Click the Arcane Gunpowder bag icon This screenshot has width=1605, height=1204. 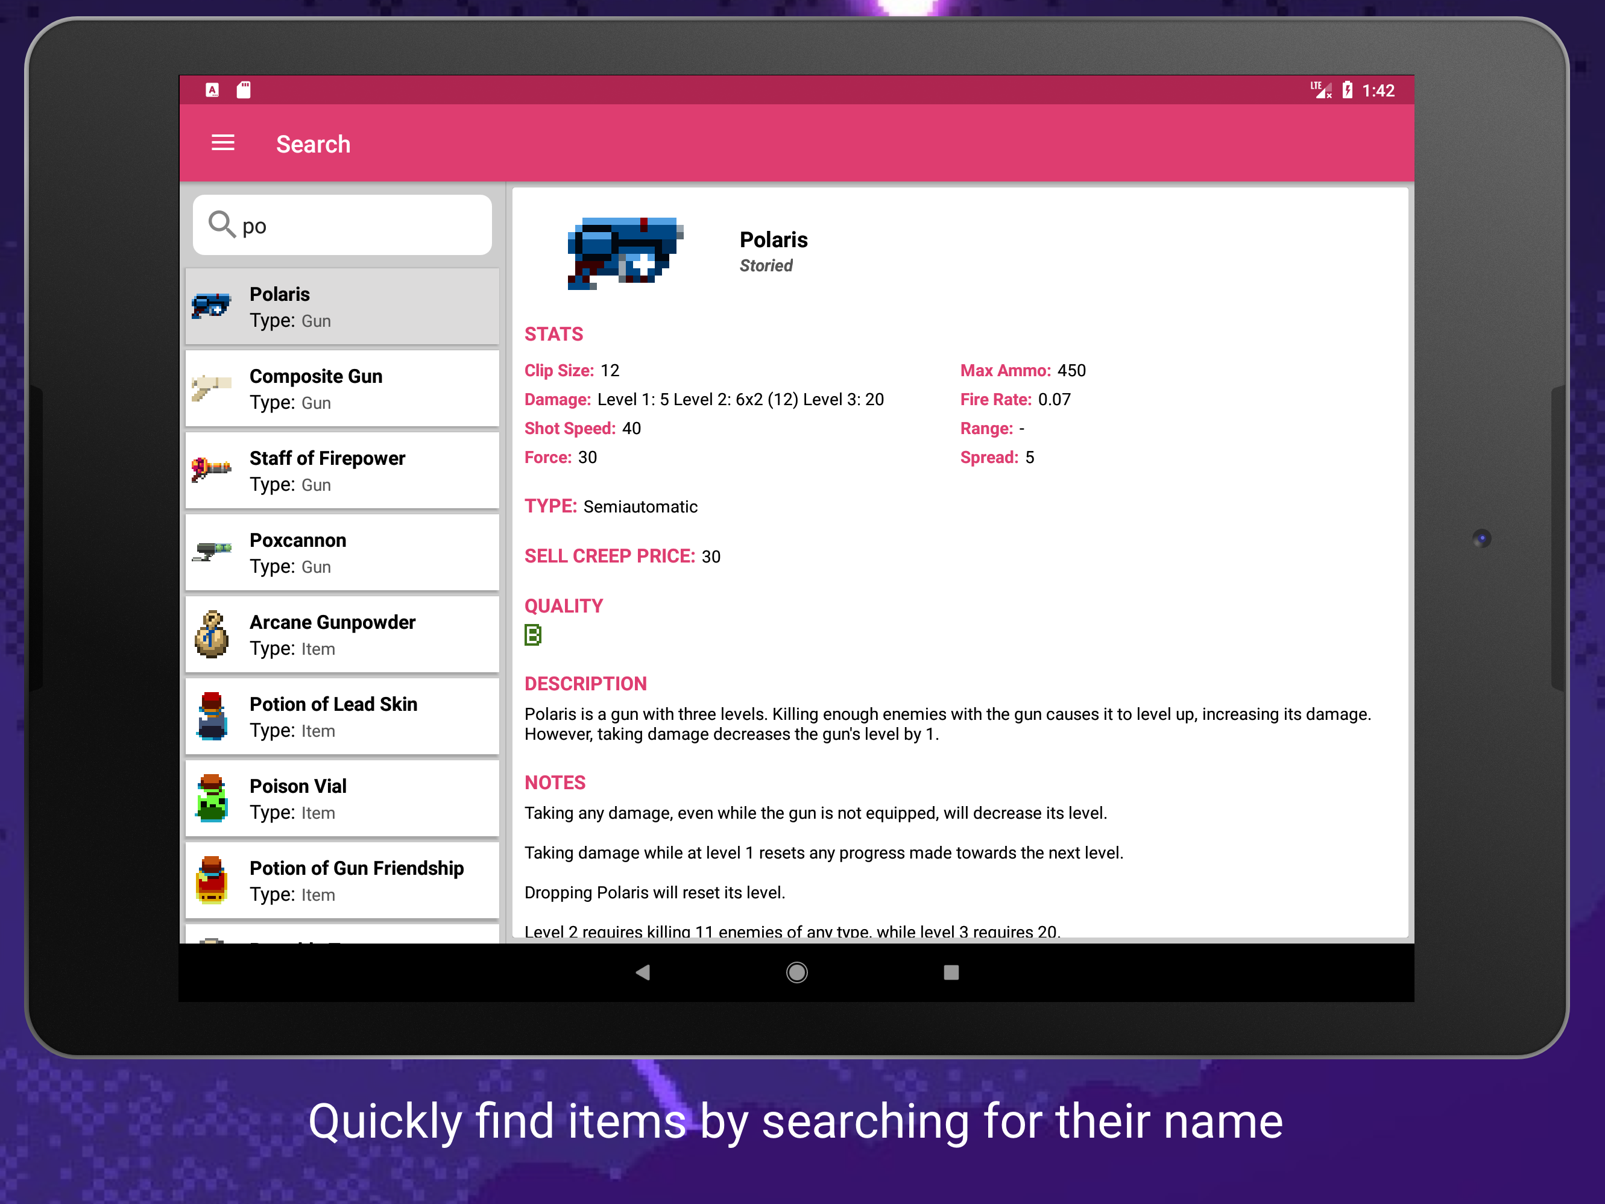point(212,634)
